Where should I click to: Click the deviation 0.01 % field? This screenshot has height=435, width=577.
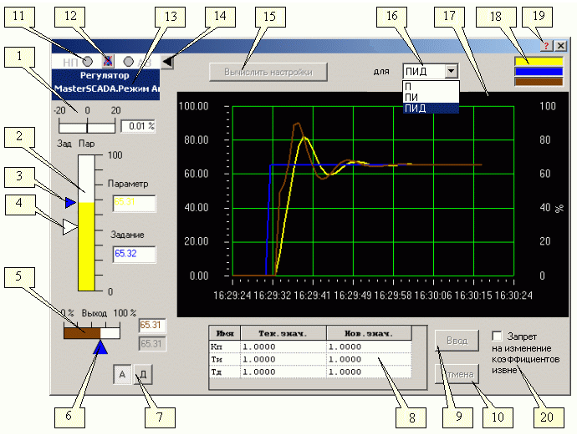pos(138,126)
